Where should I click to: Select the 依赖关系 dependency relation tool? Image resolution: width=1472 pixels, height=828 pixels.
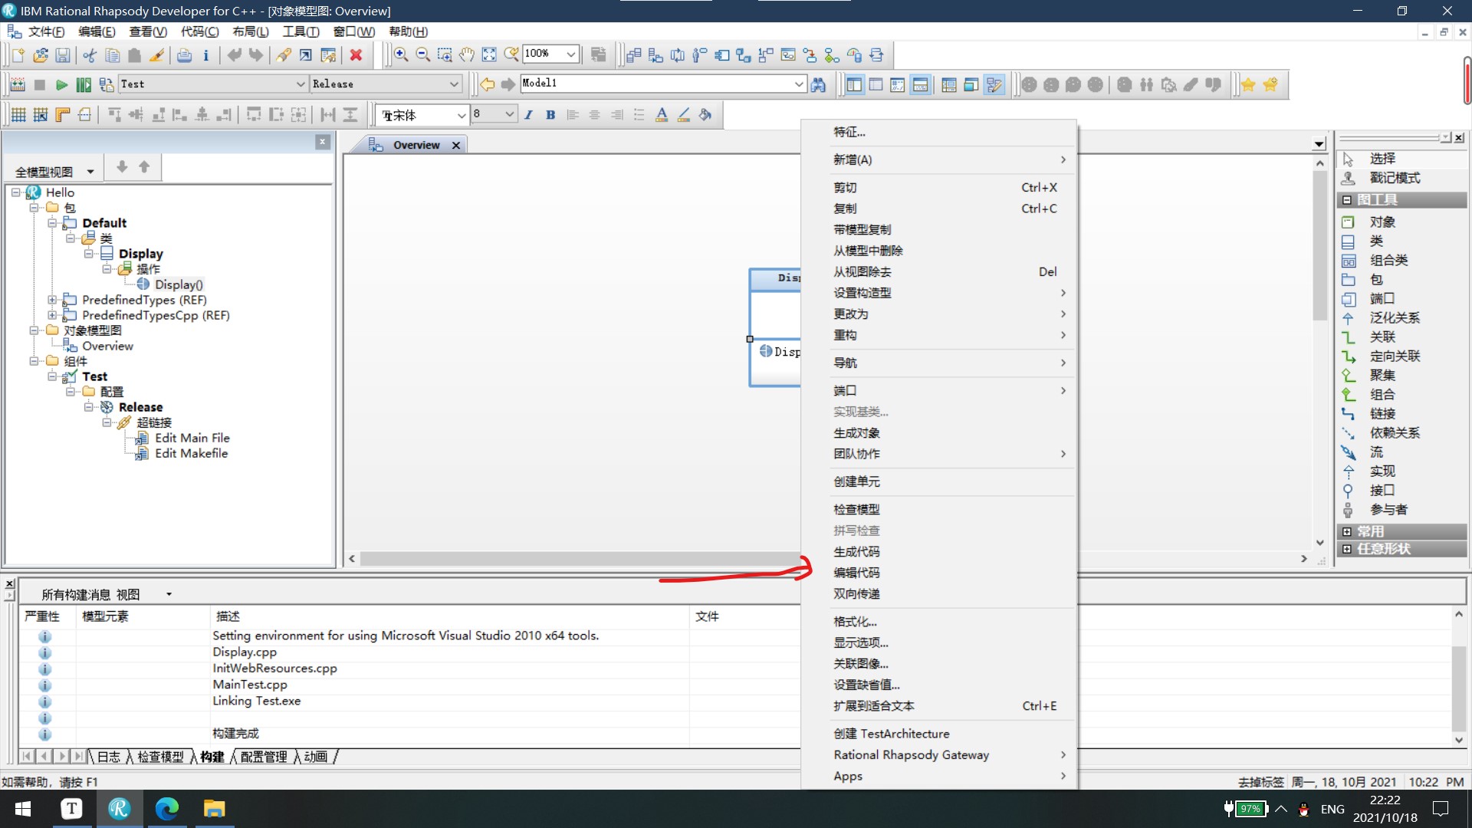coord(1394,432)
